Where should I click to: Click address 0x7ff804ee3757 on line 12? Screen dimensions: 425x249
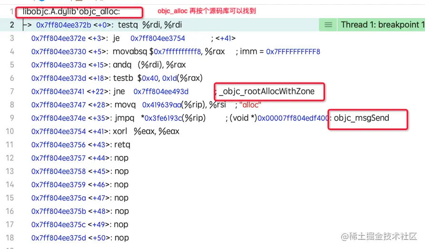pos(58,158)
